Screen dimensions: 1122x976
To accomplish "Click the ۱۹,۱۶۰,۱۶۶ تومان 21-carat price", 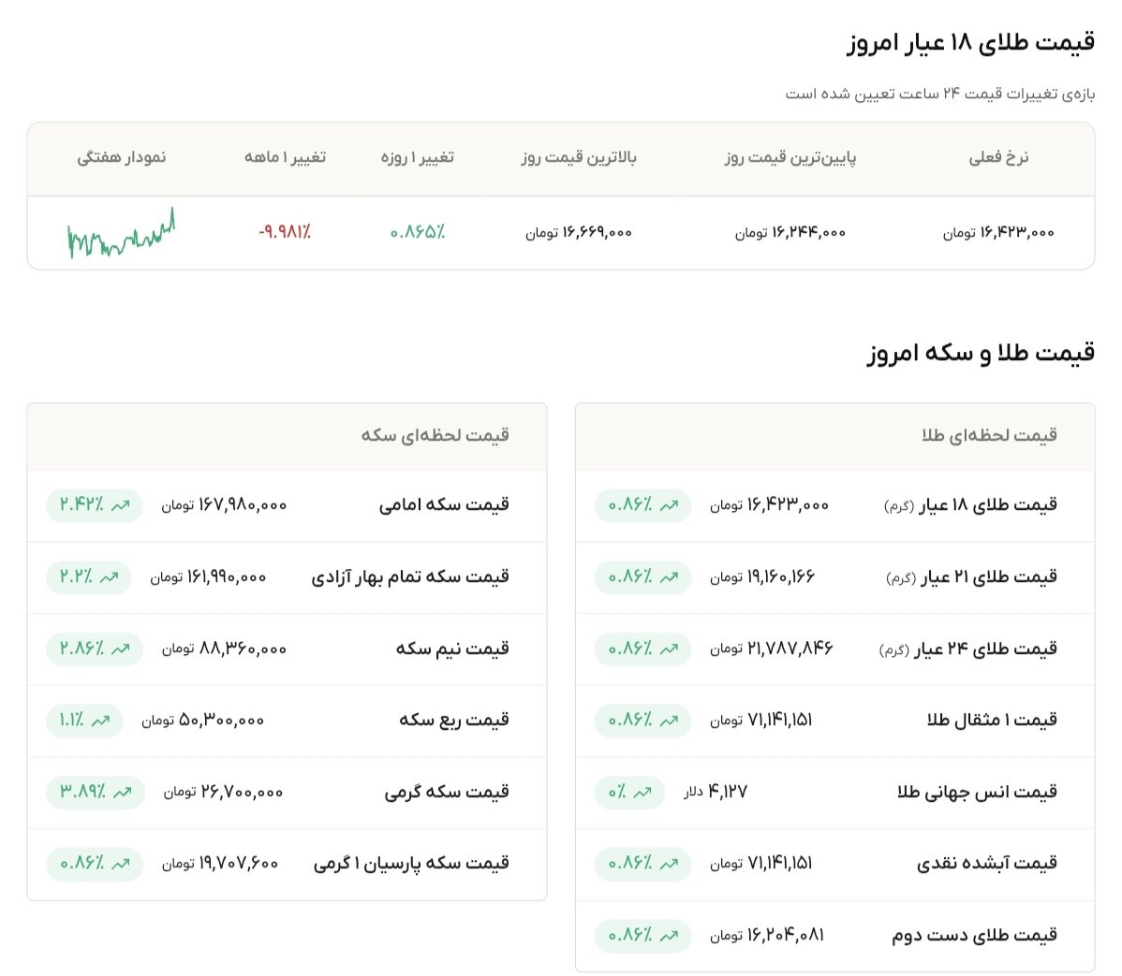I will 762,577.
